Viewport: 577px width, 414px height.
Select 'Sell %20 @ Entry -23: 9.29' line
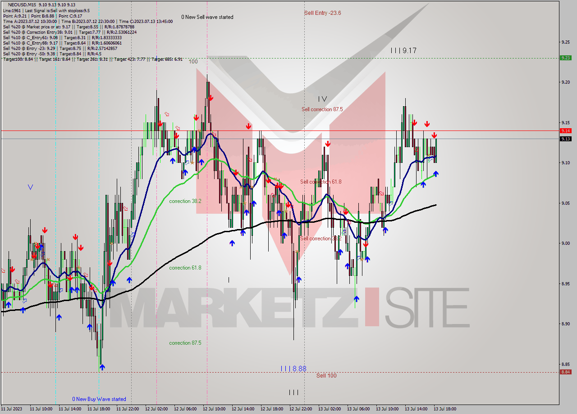(60, 48)
